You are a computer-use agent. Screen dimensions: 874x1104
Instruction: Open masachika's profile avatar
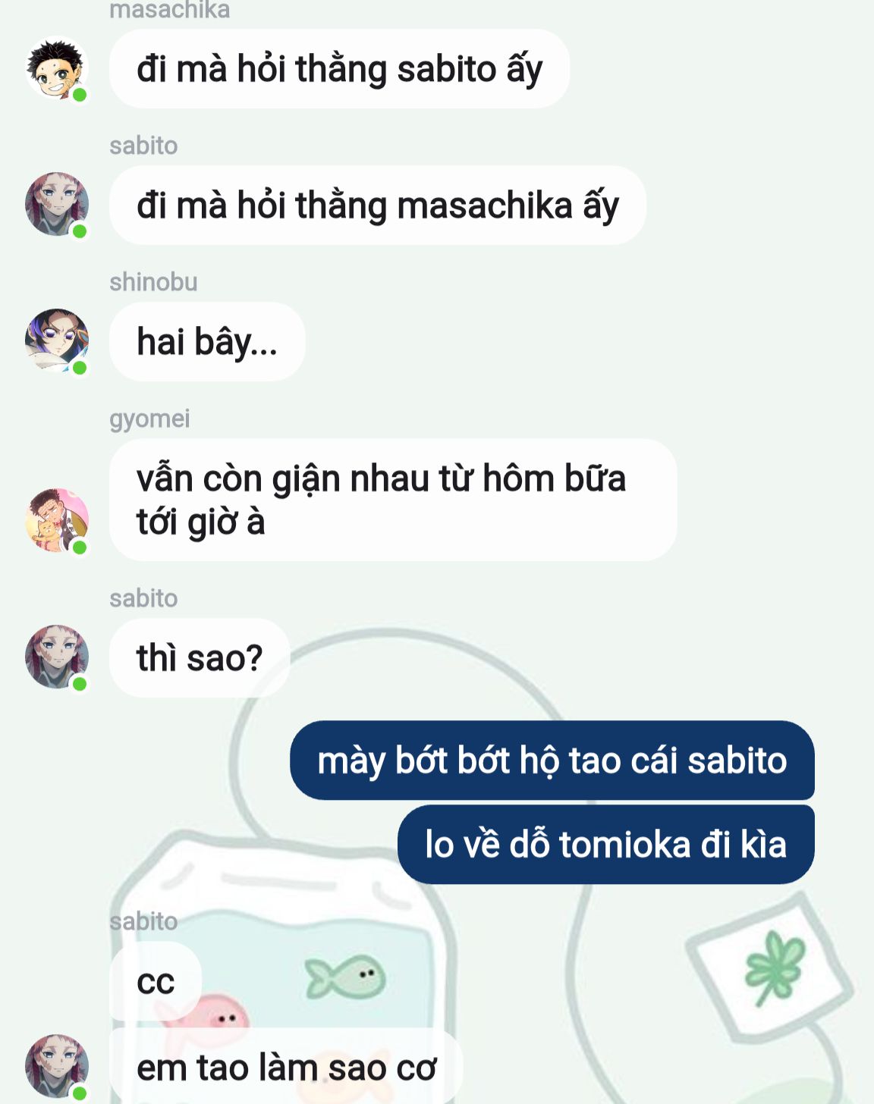point(57,68)
